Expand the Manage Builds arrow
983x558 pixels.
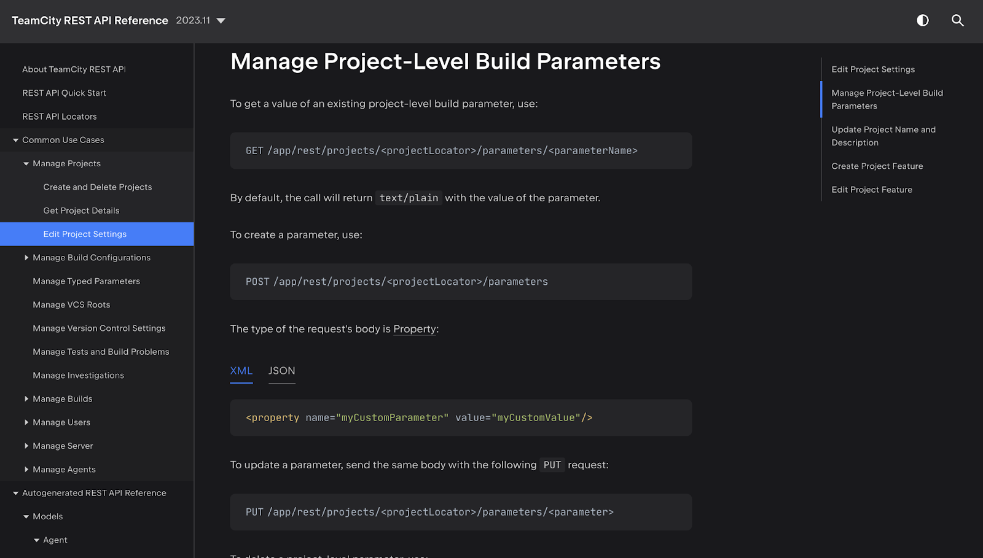(26, 399)
